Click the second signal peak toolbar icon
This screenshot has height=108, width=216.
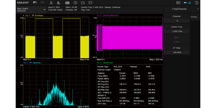58,3
